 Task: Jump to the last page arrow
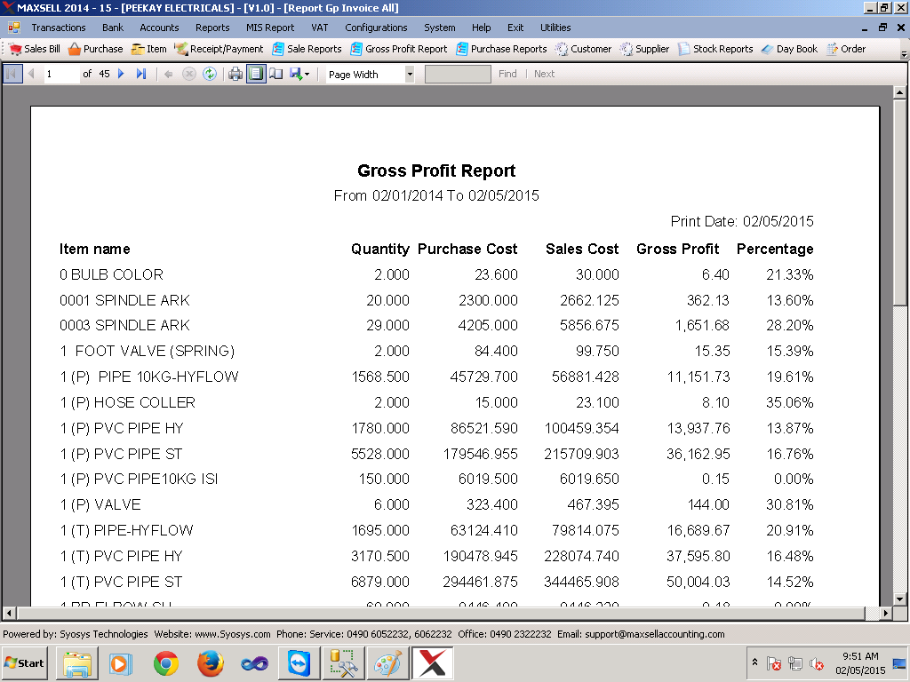(x=141, y=74)
